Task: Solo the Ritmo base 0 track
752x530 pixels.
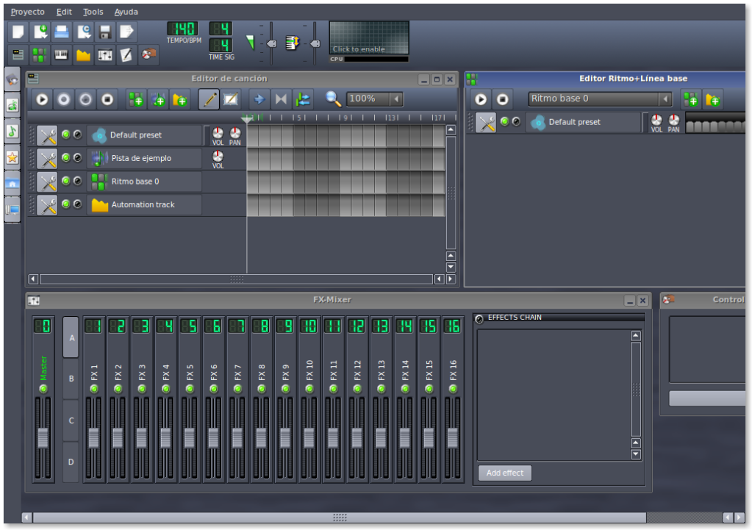Action: (77, 181)
